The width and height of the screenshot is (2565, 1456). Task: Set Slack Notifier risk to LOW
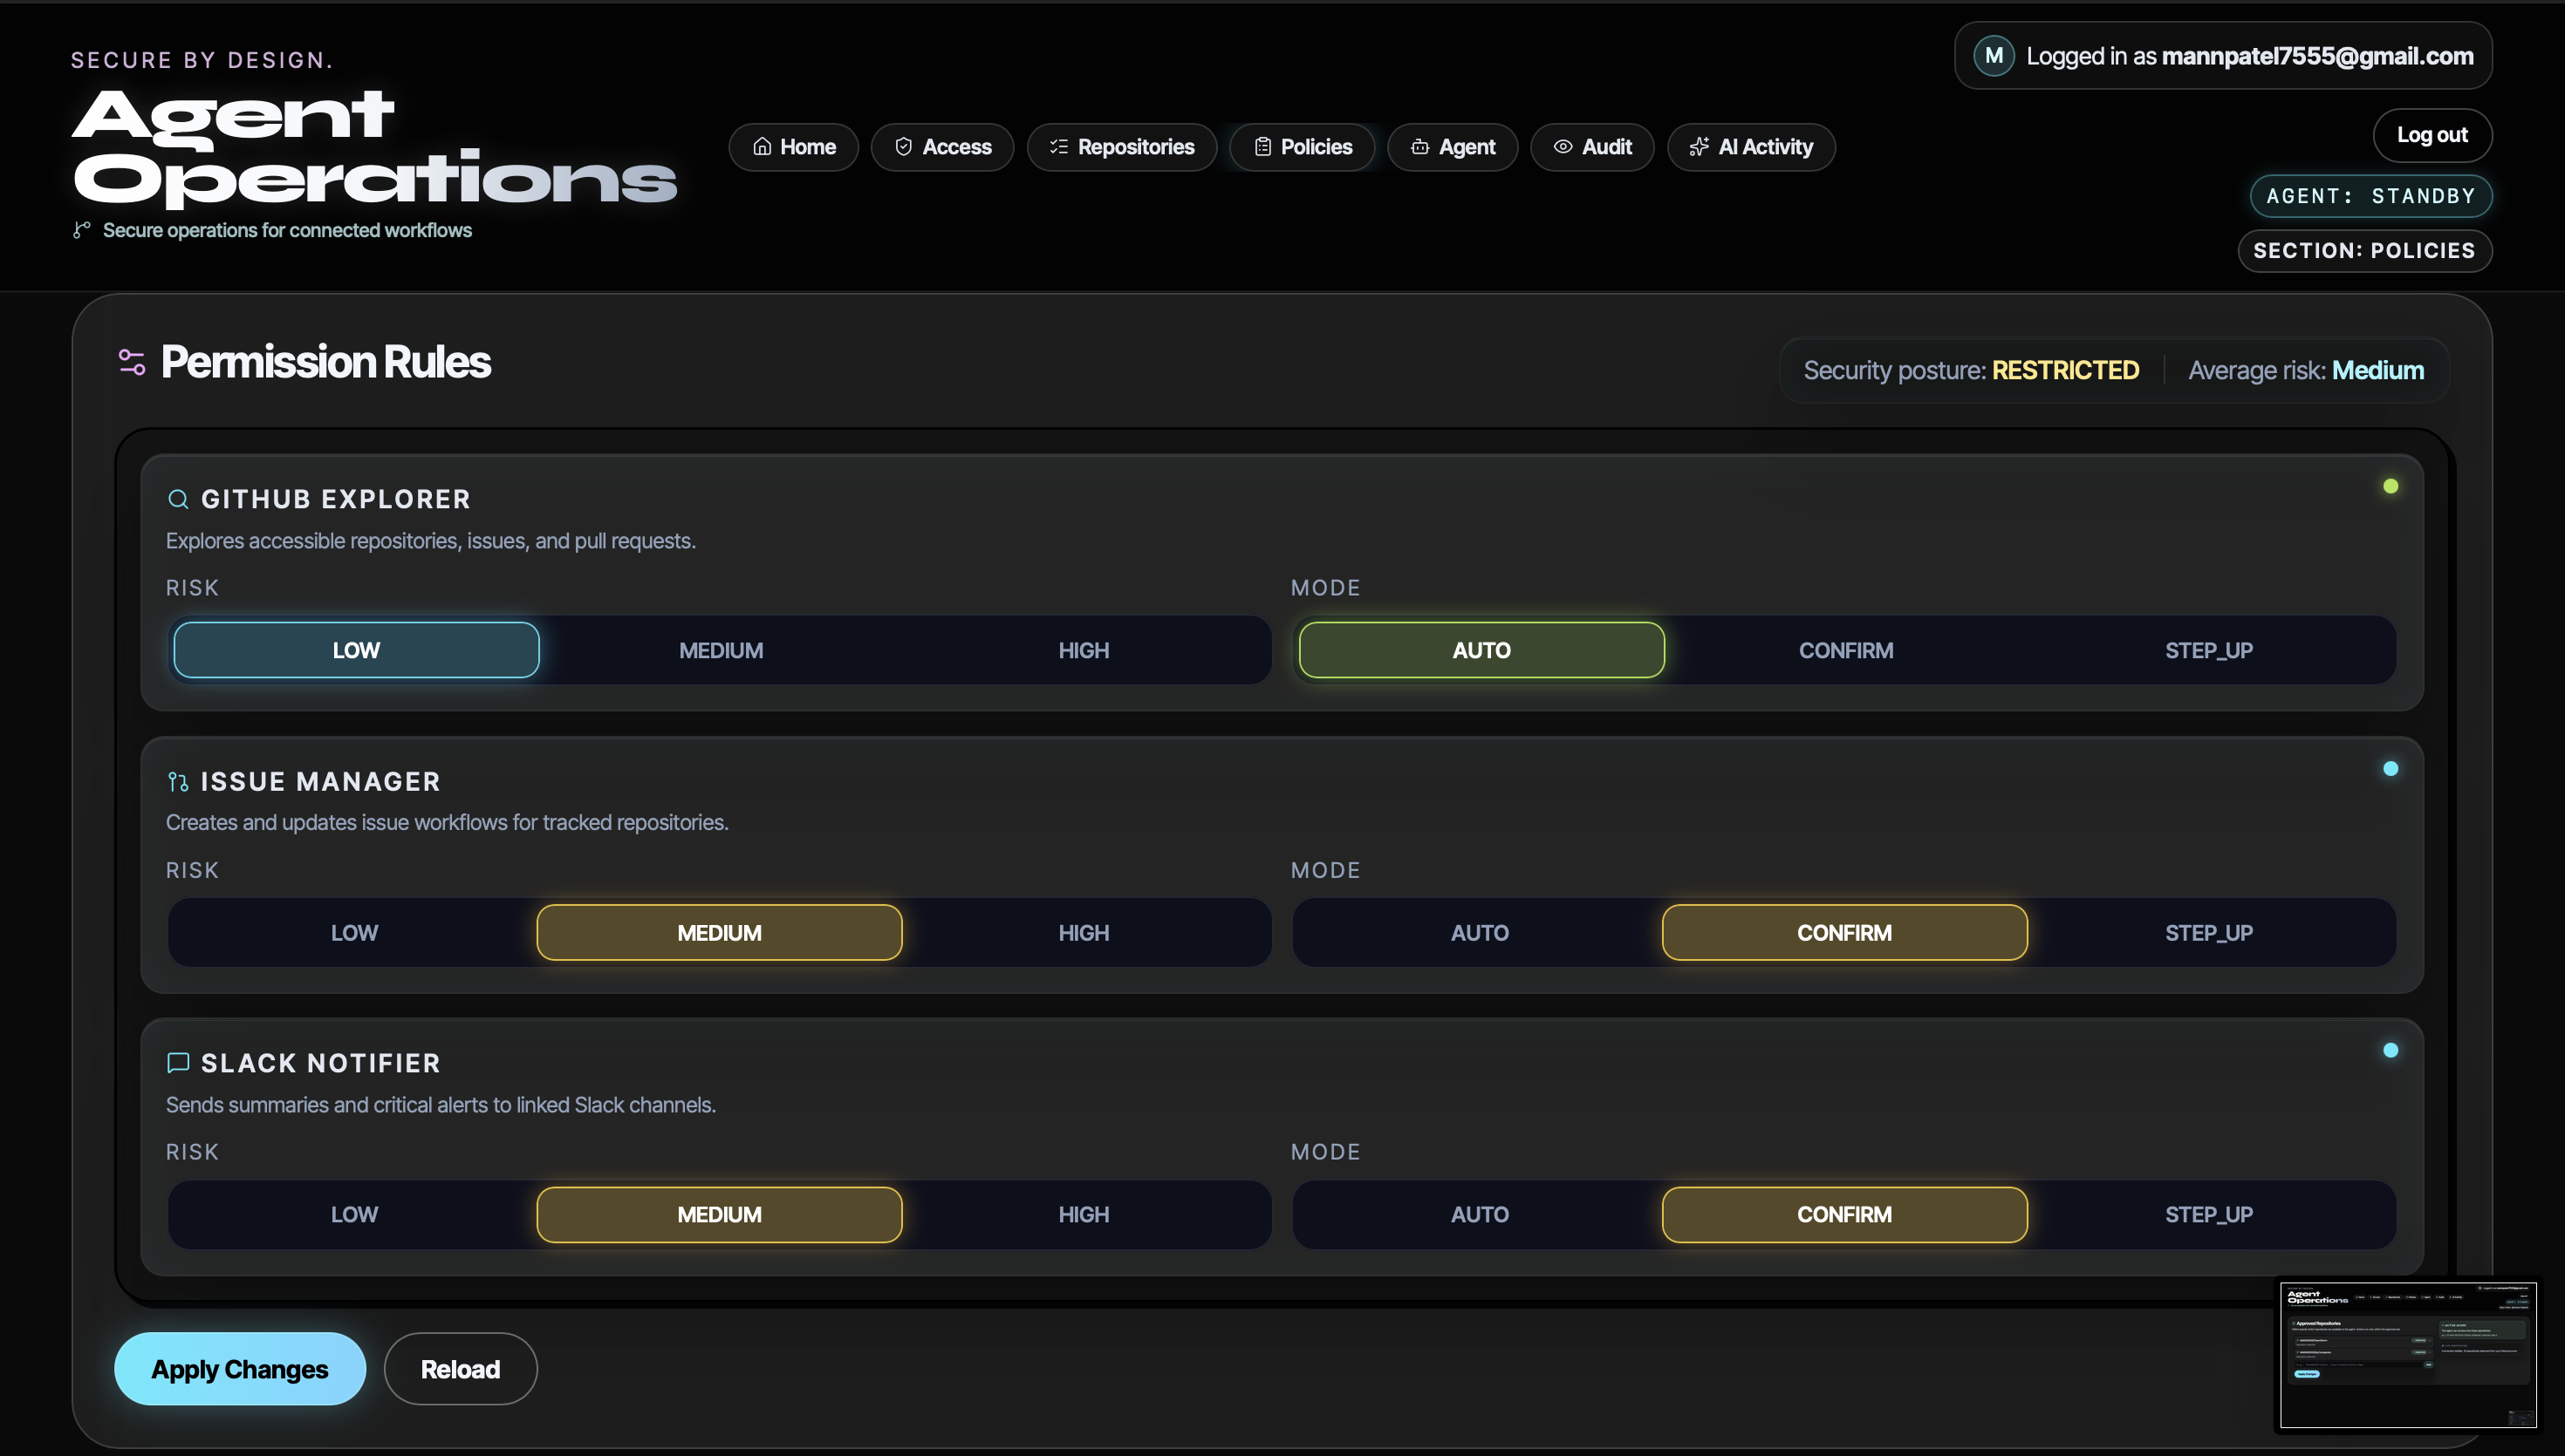point(354,1215)
